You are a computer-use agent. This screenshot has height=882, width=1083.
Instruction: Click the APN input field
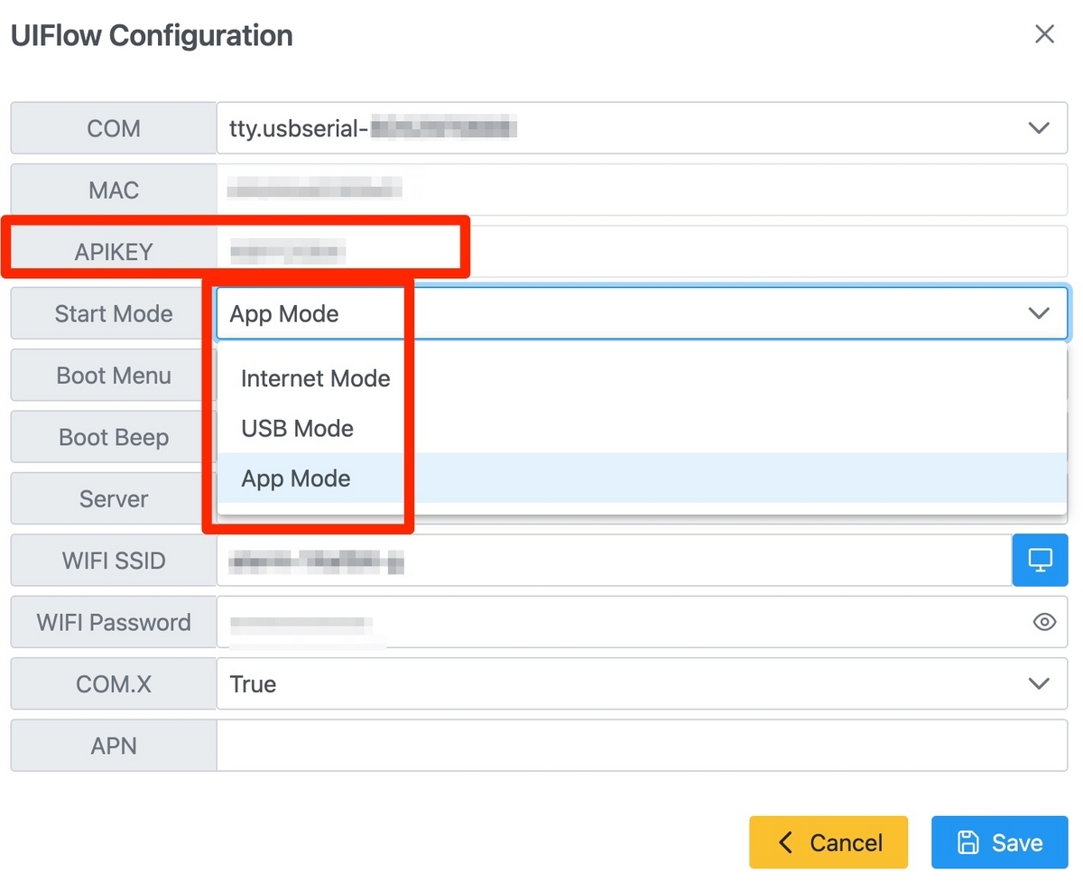point(641,746)
